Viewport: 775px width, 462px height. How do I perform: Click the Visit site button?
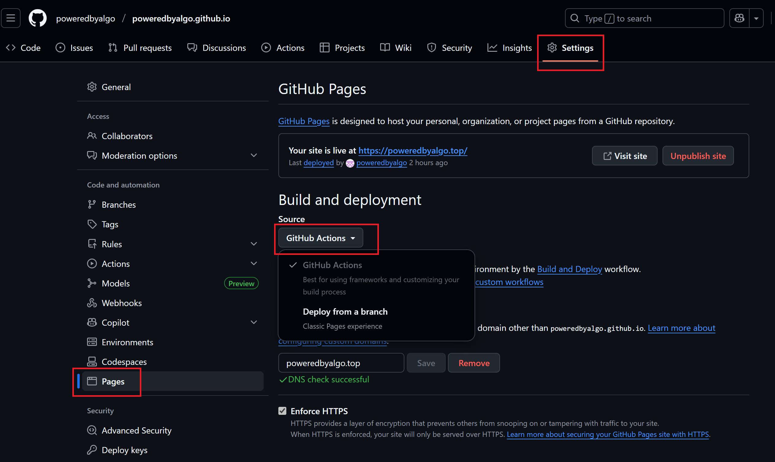624,156
